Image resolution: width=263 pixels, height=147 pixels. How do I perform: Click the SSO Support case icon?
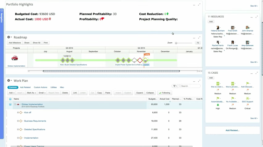click(x=247, y=99)
